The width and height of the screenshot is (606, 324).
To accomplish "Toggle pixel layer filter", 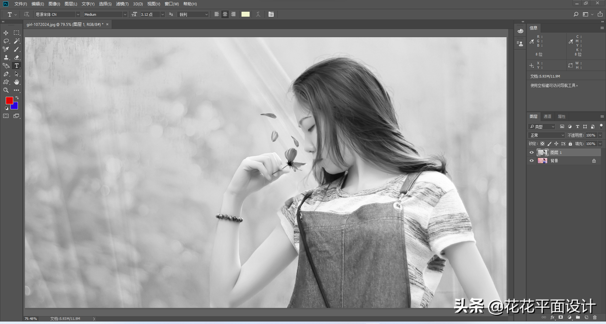I will [562, 126].
